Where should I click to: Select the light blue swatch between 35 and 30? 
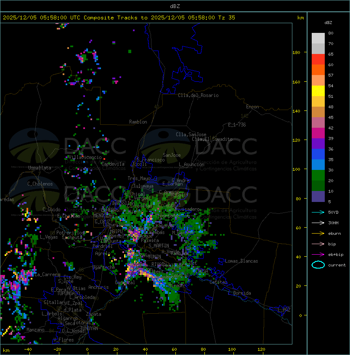318,164
